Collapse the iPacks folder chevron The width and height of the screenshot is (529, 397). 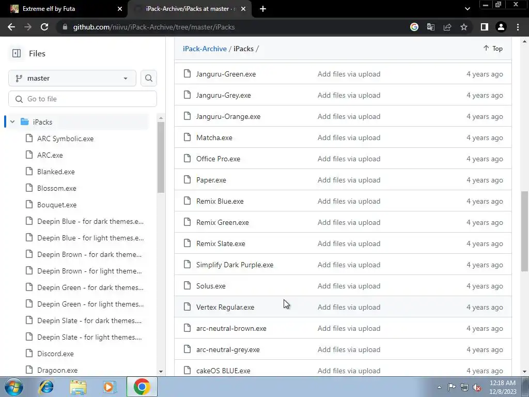click(12, 122)
